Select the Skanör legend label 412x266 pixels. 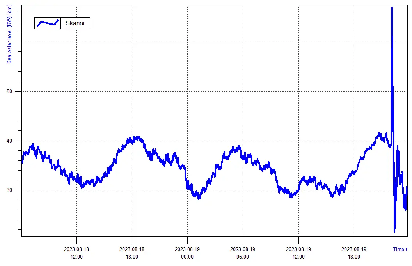[x=76, y=23]
